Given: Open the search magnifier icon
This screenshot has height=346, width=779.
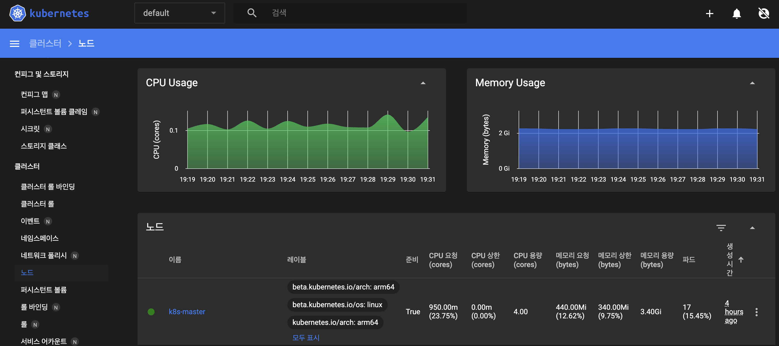Looking at the screenshot, I should [252, 13].
